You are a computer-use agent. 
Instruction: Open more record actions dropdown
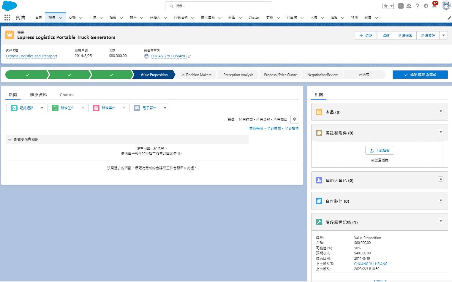click(444, 36)
